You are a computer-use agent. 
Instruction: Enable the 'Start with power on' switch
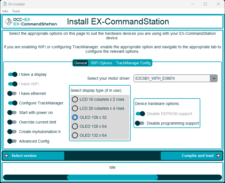pyautogui.click(x=12, y=113)
